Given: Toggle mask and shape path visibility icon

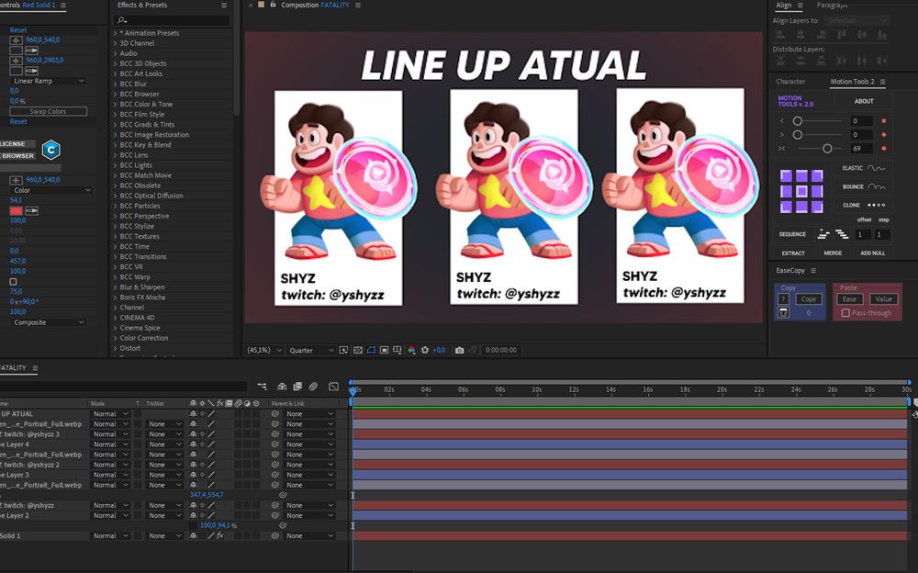Looking at the screenshot, I should [x=371, y=351].
